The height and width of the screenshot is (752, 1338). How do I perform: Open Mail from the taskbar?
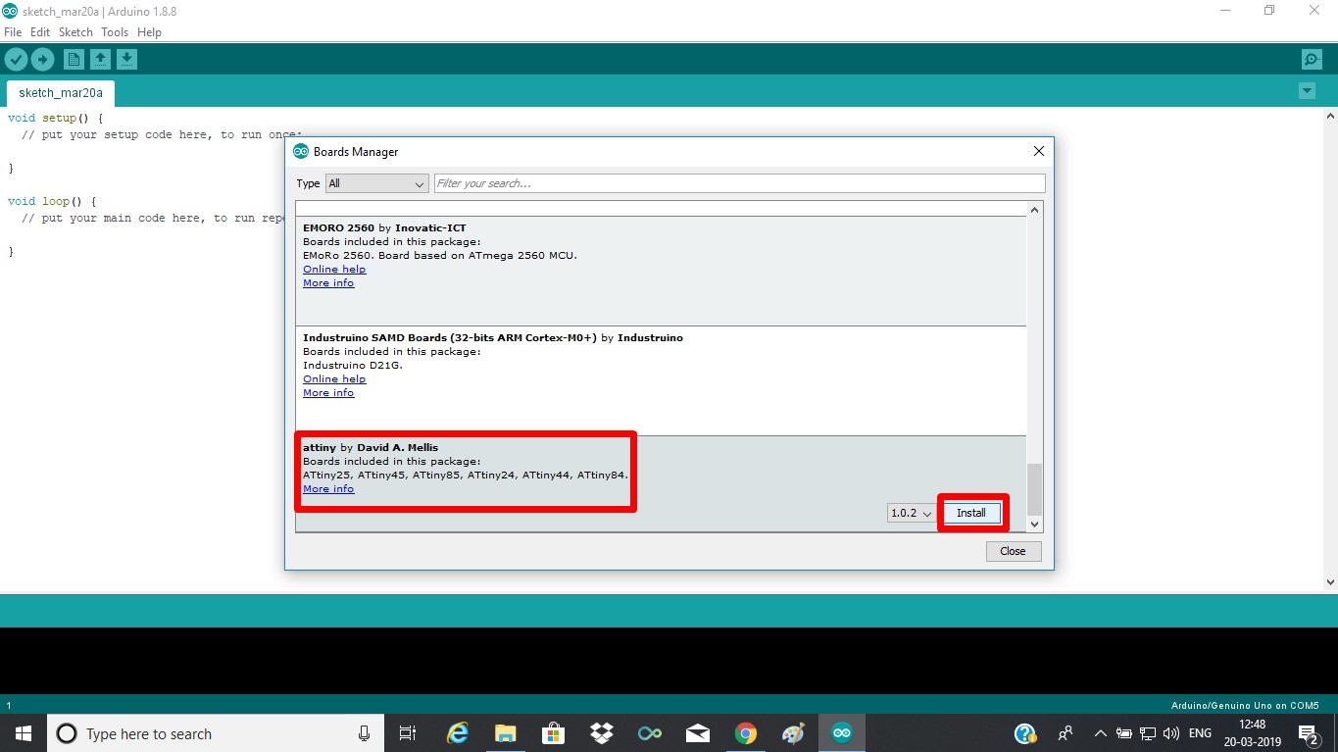click(x=697, y=733)
